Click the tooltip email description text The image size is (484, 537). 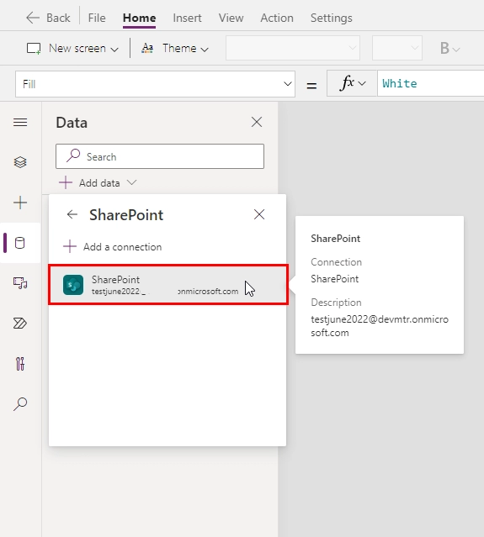click(380, 326)
